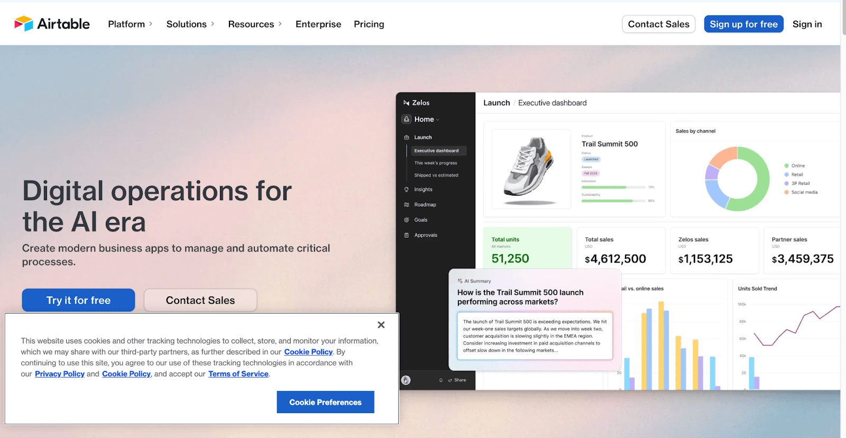Click the Launched status badge
This screenshot has width=846, height=438.
point(591,159)
